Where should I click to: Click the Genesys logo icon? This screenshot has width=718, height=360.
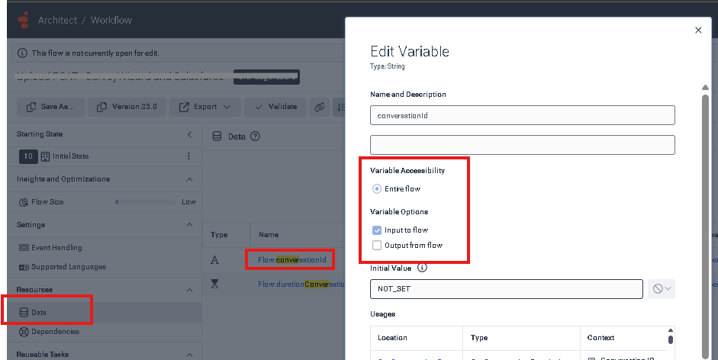click(x=22, y=20)
